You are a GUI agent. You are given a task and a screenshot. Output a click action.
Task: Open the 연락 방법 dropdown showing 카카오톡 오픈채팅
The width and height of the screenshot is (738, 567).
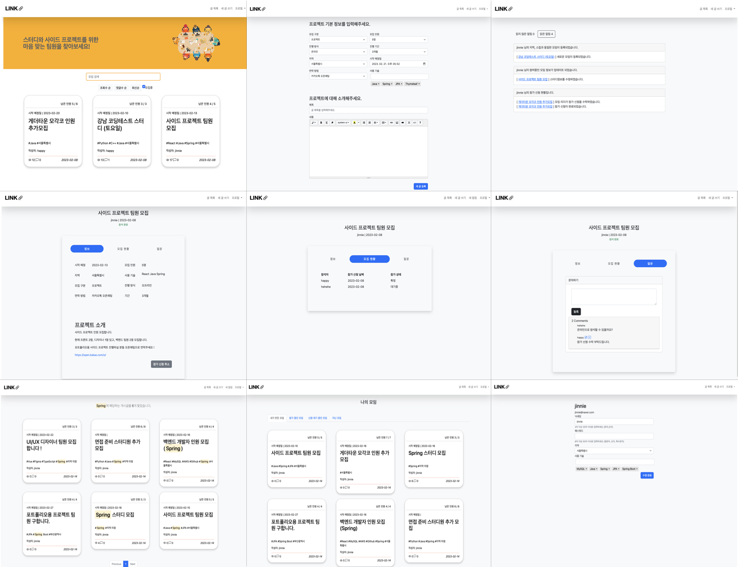point(338,76)
